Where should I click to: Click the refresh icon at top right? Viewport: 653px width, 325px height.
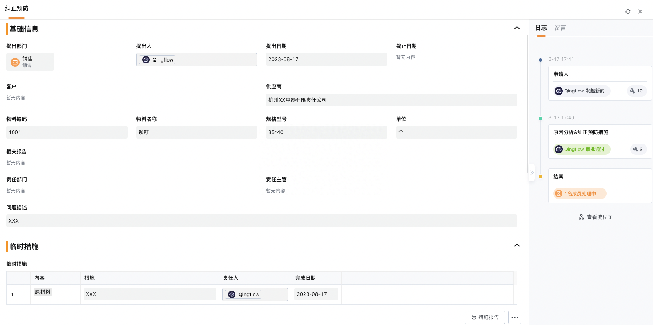tap(628, 11)
